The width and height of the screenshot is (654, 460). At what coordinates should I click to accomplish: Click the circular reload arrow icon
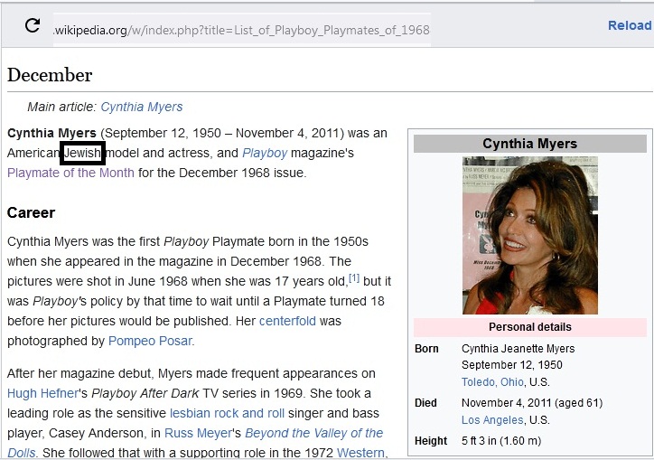[33, 25]
